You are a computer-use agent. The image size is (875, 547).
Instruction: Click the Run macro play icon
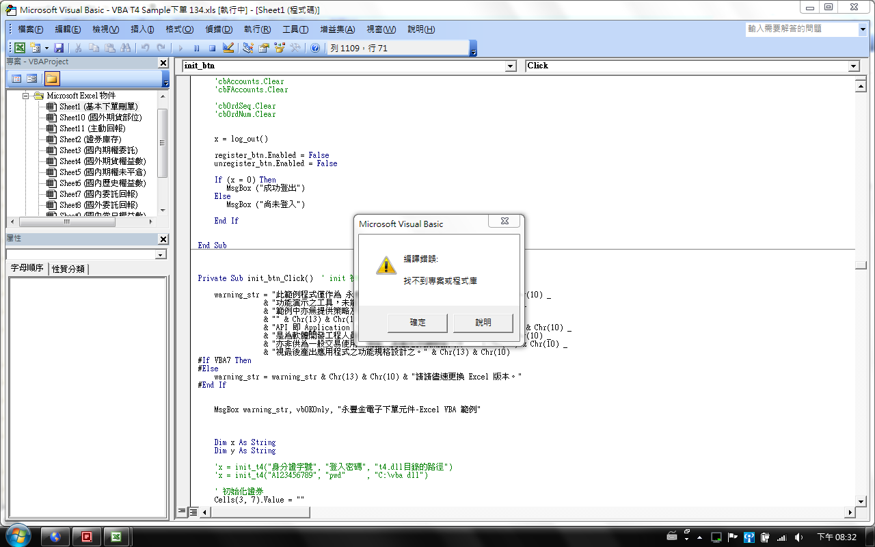click(180, 48)
